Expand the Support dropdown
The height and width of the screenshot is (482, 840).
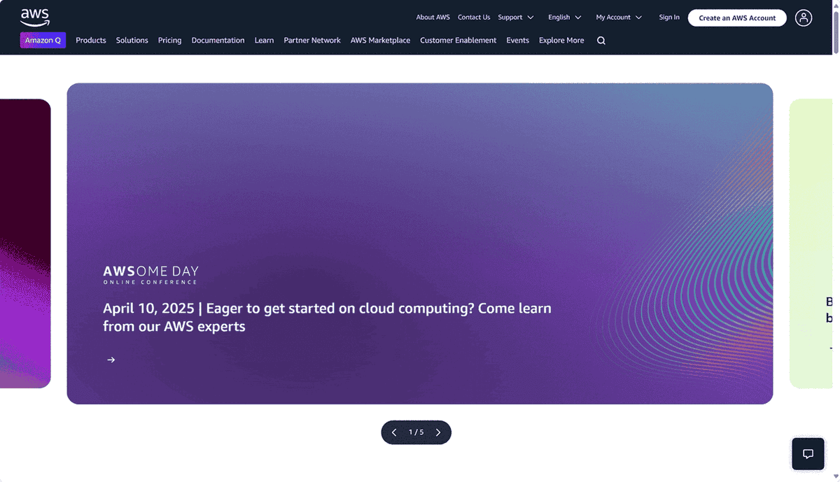tap(515, 17)
